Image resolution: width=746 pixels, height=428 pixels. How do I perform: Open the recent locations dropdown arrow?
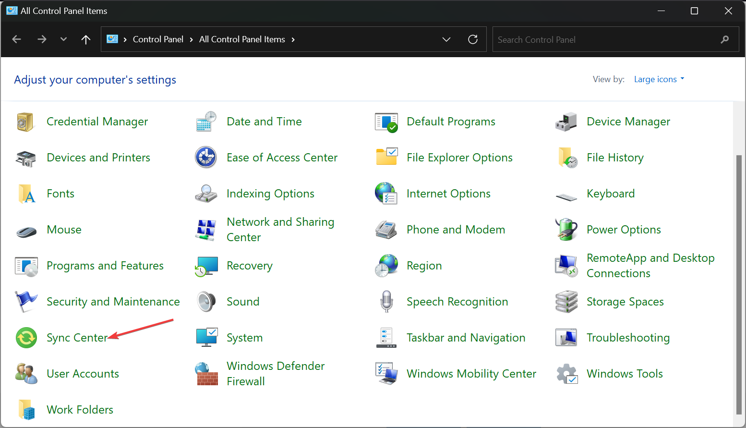click(63, 39)
